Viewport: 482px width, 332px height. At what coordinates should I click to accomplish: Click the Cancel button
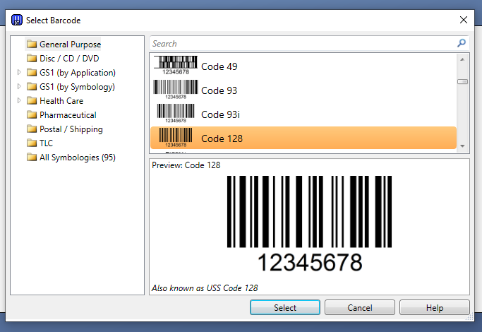click(360, 307)
